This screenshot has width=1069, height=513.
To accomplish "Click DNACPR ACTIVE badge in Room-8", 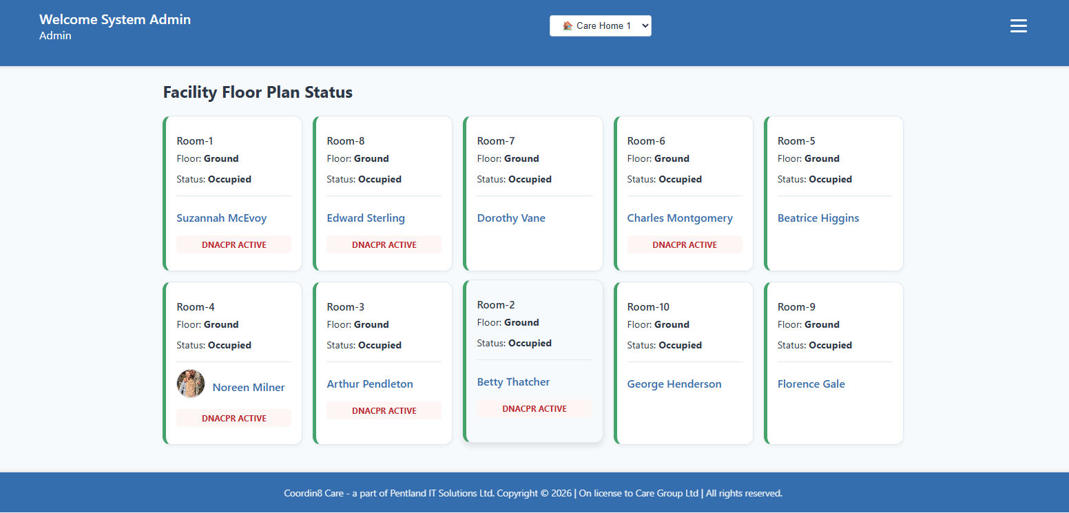I will point(384,244).
